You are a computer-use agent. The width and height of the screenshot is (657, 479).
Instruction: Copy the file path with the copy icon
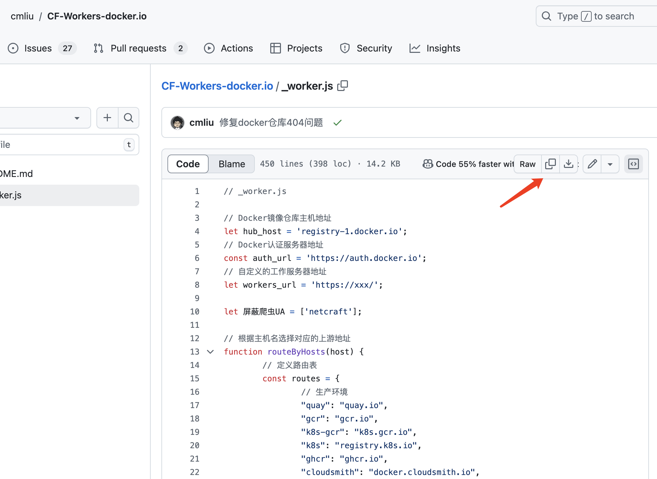343,86
